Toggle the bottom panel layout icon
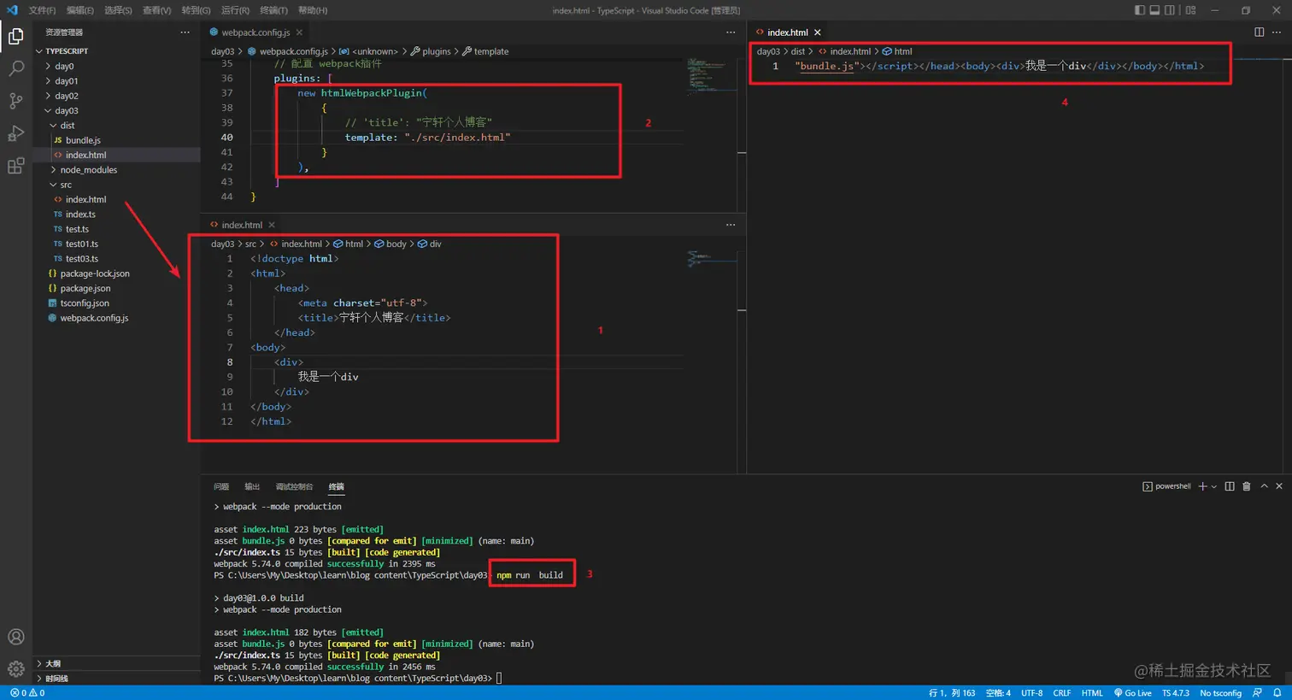1292x700 pixels. pos(1154,10)
